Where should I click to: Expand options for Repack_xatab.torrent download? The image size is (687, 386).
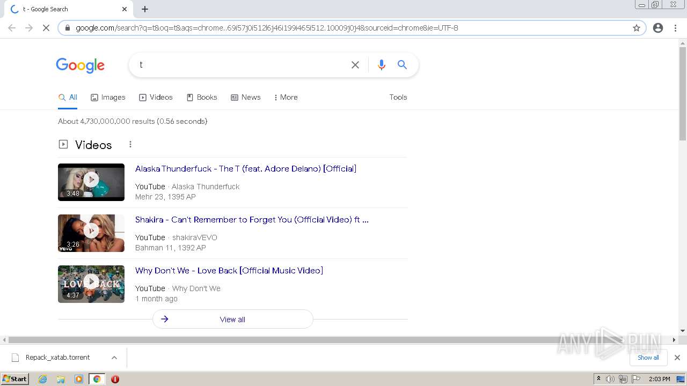(x=114, y=358)
